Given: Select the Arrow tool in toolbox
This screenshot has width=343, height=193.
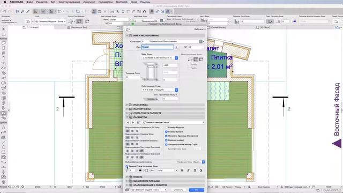Looking at the screenshot, I should tap(4, 29).
